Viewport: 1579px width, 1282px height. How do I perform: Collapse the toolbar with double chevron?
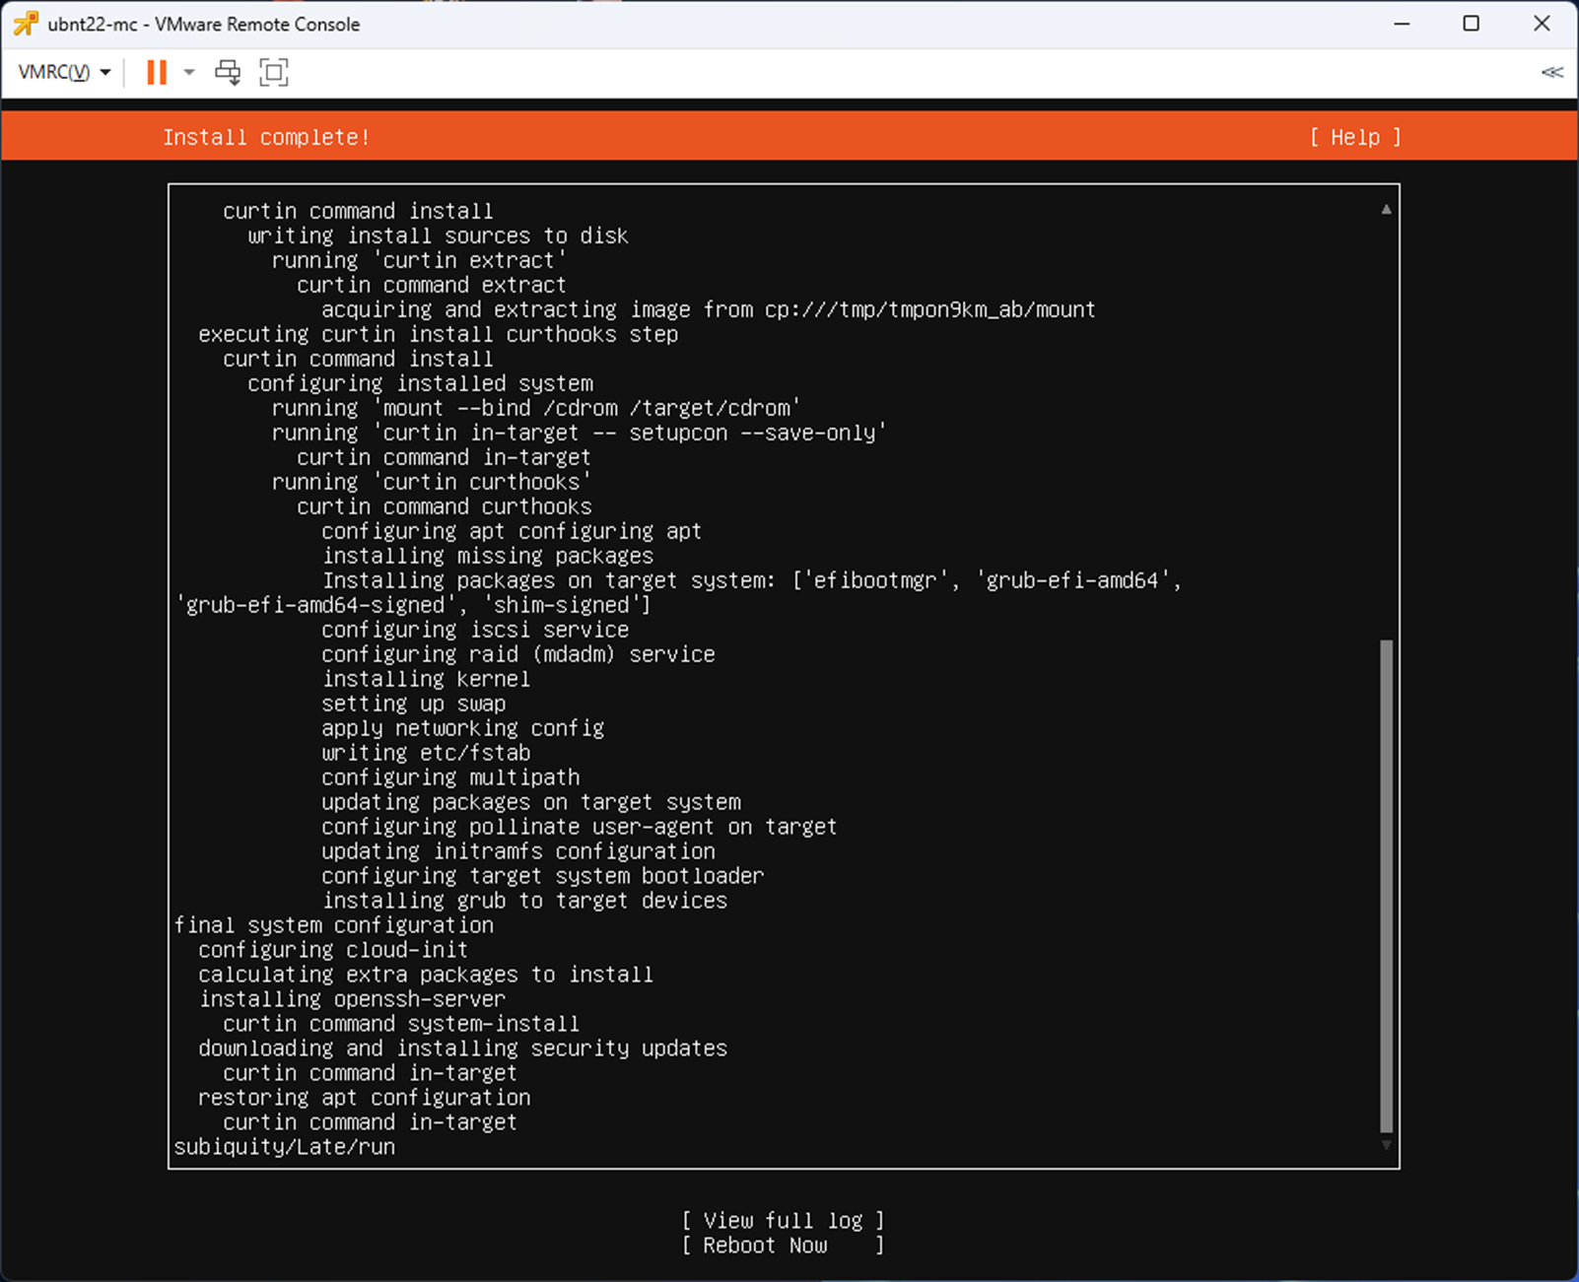point(1552,72)
